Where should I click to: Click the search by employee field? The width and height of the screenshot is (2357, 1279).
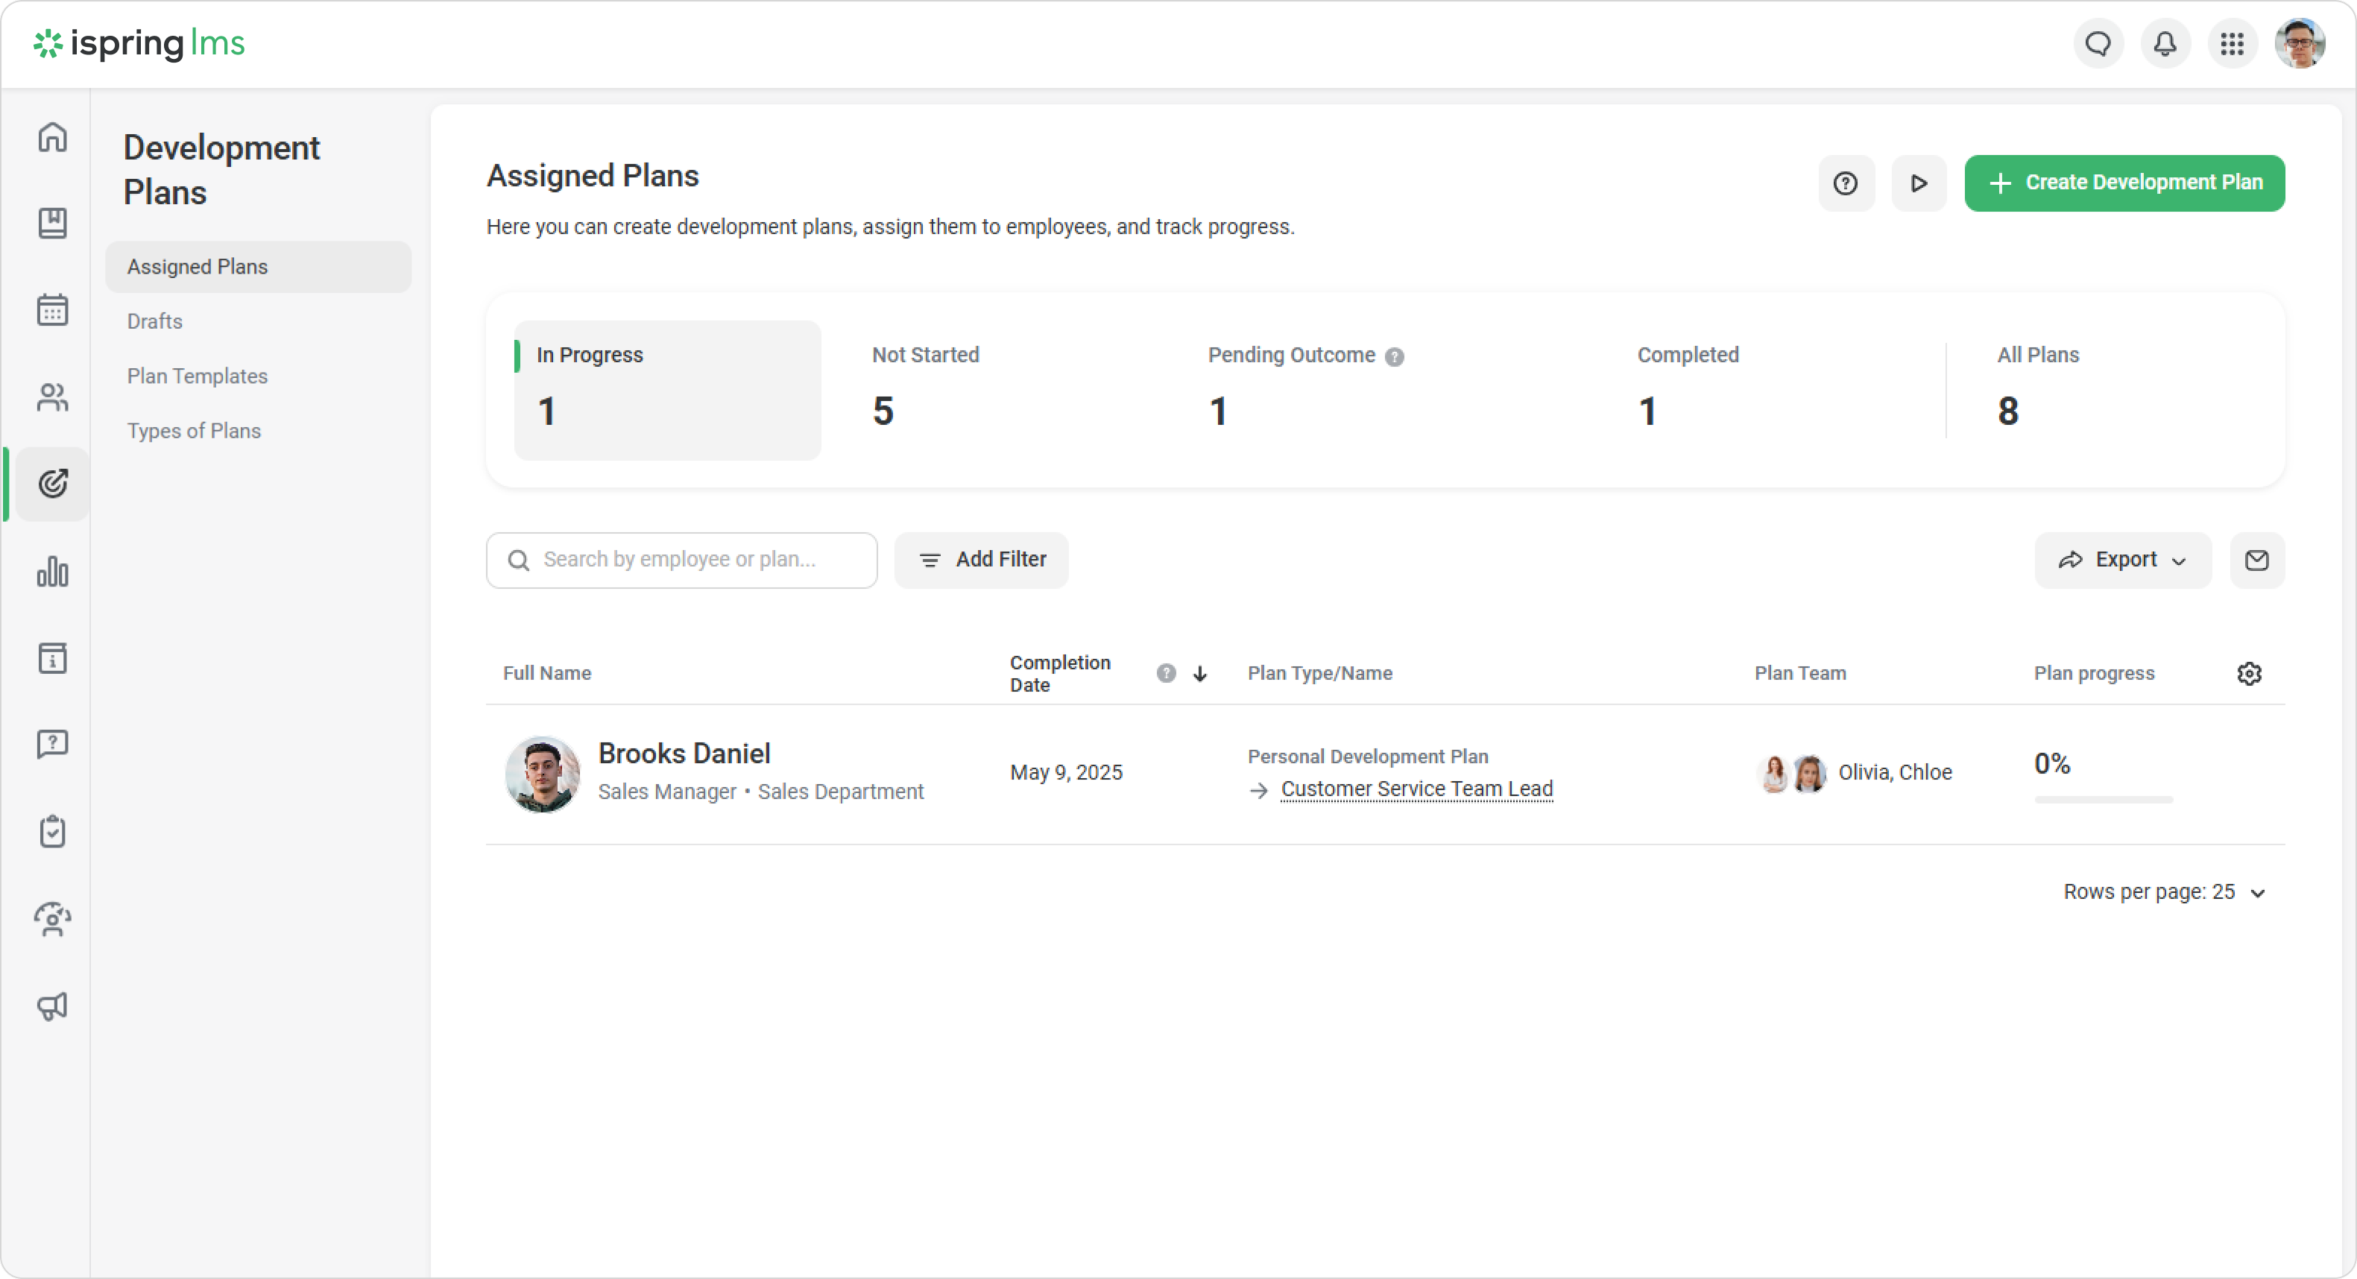point(681,560)
